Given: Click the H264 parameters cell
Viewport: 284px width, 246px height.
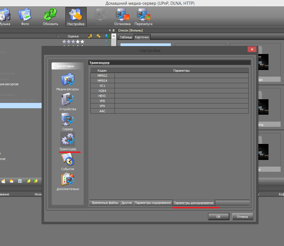Looking at the screenshot, I should [181, 91].
